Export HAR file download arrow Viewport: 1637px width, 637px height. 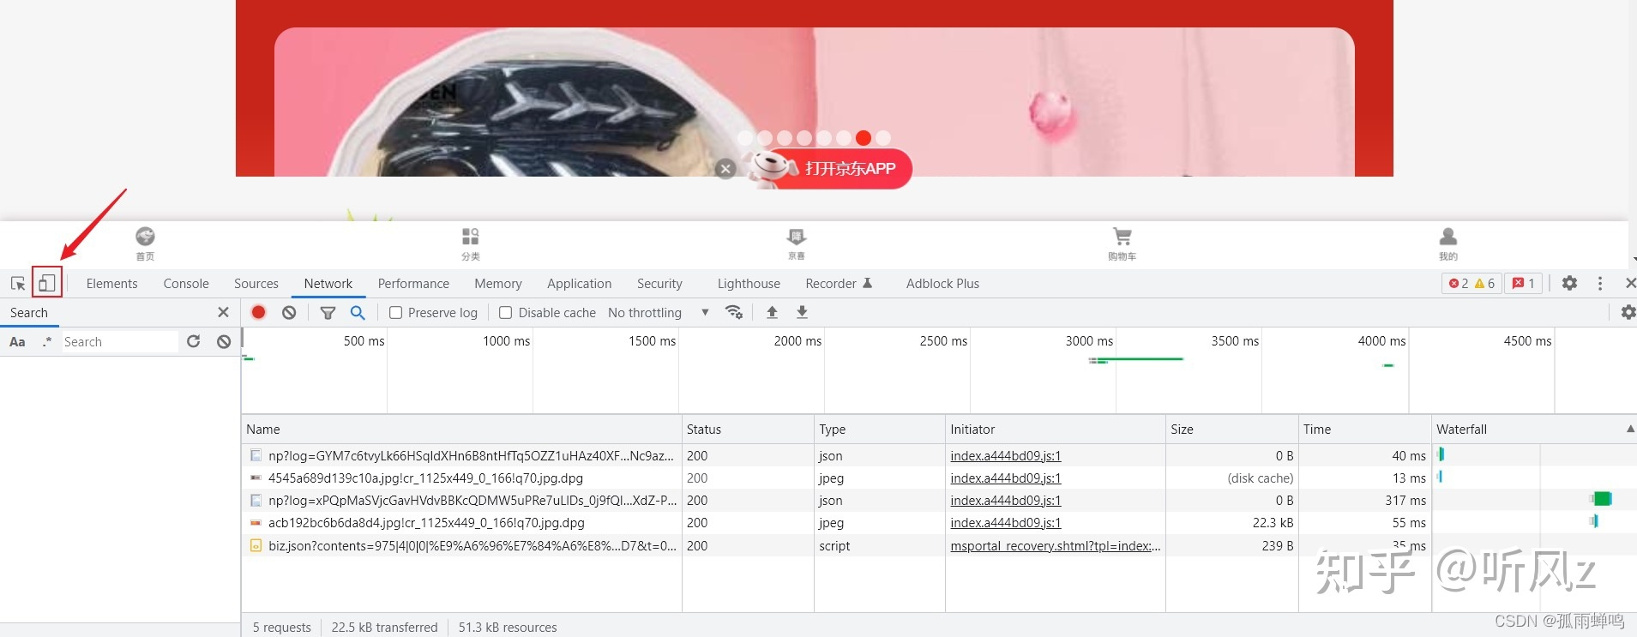pos(802,312)
